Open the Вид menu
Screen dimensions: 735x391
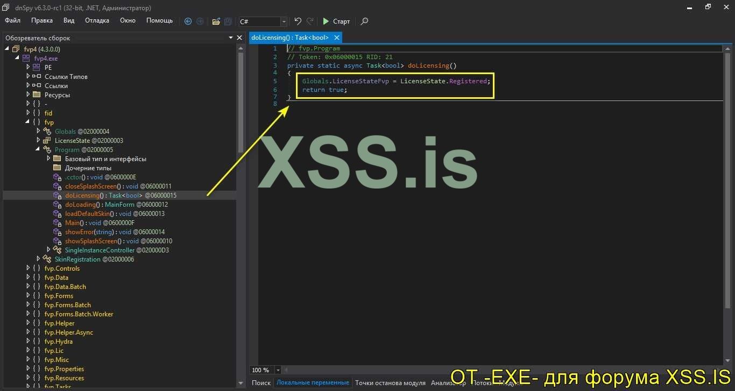69,20
